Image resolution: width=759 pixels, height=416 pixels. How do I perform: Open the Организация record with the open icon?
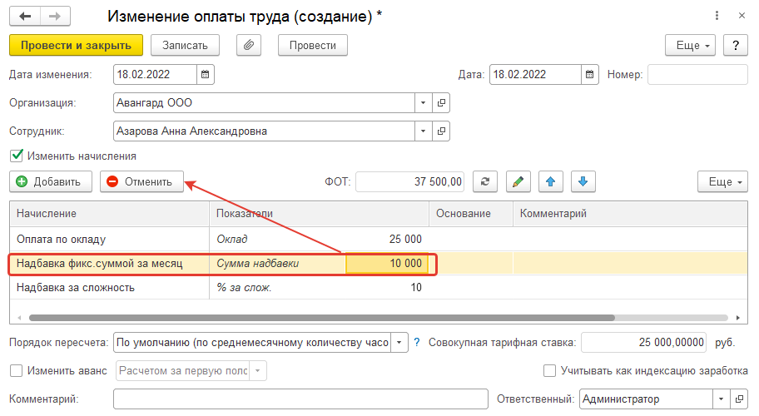pyautogui.click(x=441, y=102)
